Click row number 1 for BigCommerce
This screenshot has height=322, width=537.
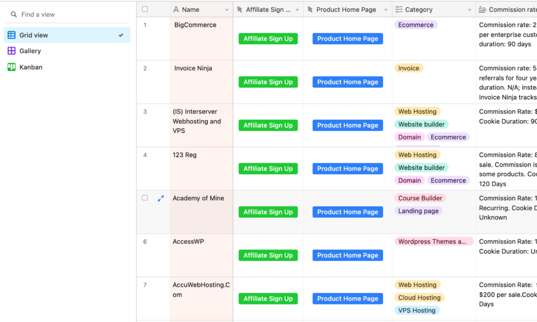pos(145,25)
